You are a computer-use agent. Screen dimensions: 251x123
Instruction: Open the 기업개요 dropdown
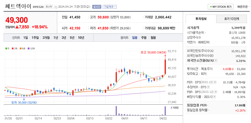click(110, 7)
